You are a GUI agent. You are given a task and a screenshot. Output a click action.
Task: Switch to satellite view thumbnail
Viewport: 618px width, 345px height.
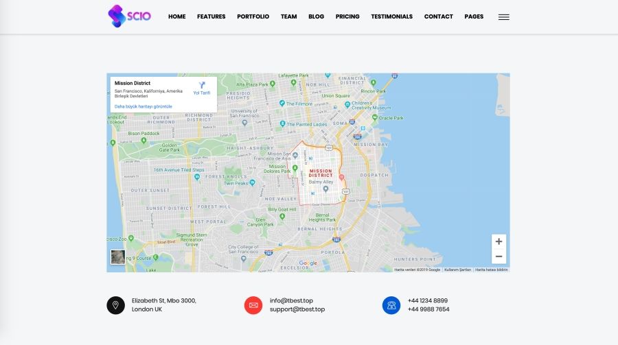(118, 257)
